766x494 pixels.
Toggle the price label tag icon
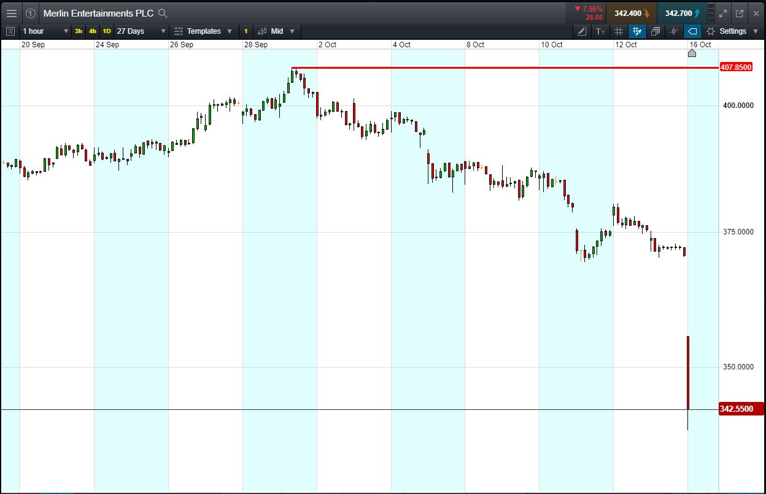(692, 31)
